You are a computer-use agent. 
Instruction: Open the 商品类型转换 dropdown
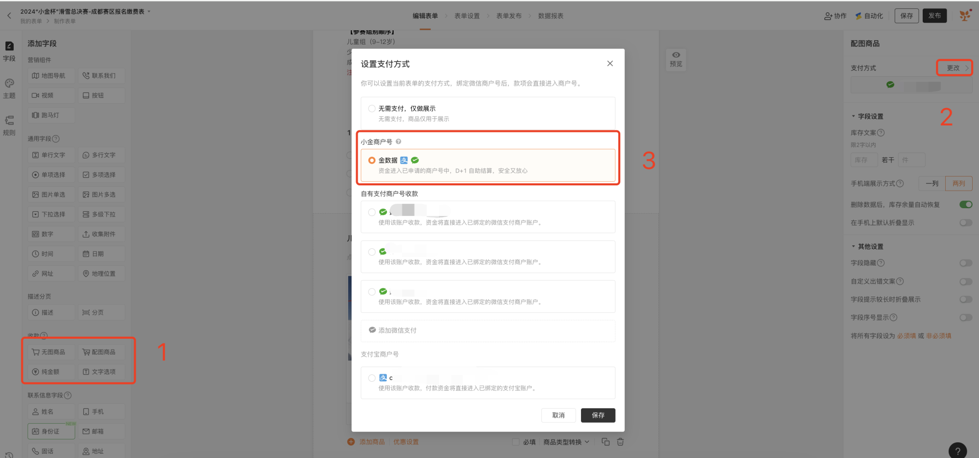pyautogui.click(x=566, y=442)
